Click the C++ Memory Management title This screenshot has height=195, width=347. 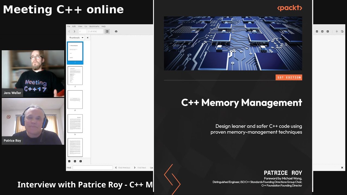[242, 103]
